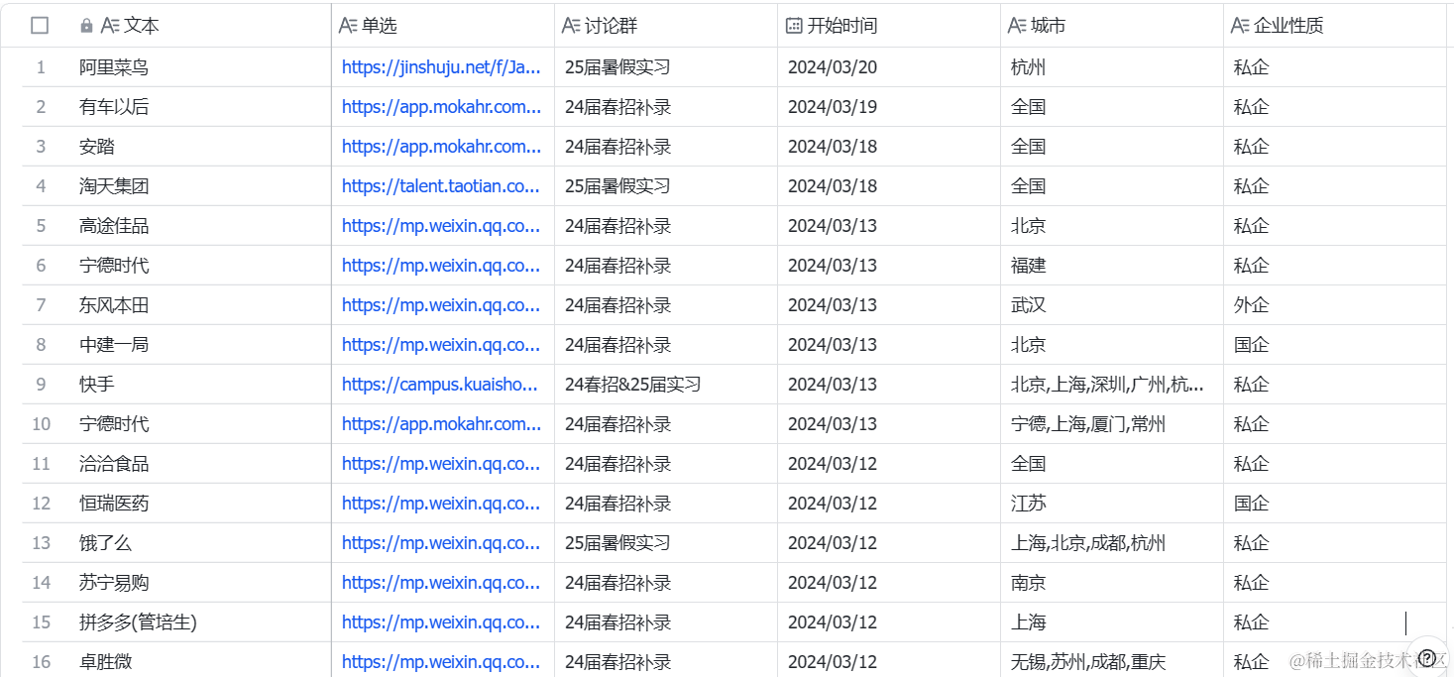Click the field-type icon beside 单选
This screenshot has height=677, width=1454.
pos(348,26)
